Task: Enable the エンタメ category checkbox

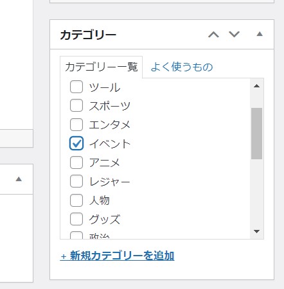Action: point(76,125)
